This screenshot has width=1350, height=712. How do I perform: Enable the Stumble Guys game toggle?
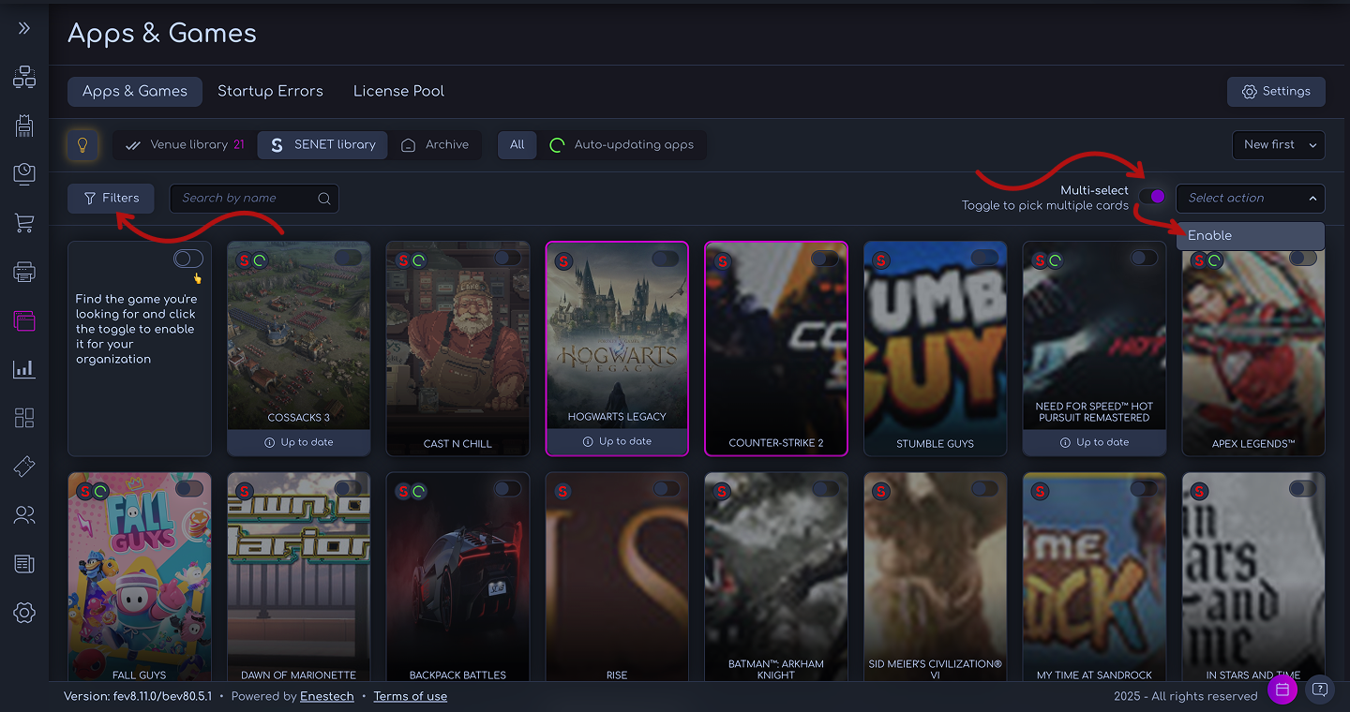984,258
